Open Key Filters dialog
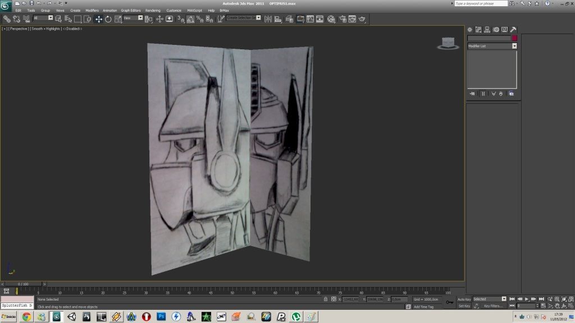The width and height of the screenshot is (575, 323). [493, 306]
